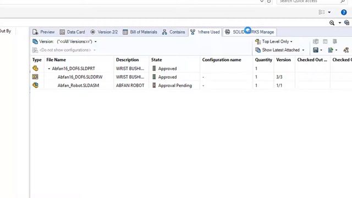Click Approved state in the SLDDRW row
Image resolution: width=352 pixels, height=198 pixels.
pyautogui.click(x=167, y=77)
